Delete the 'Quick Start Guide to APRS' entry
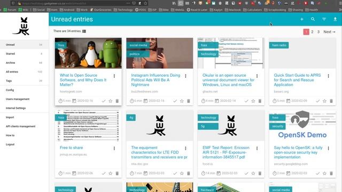Image resolution: width=342 pixels, height=192 pixels. (331, 101)
